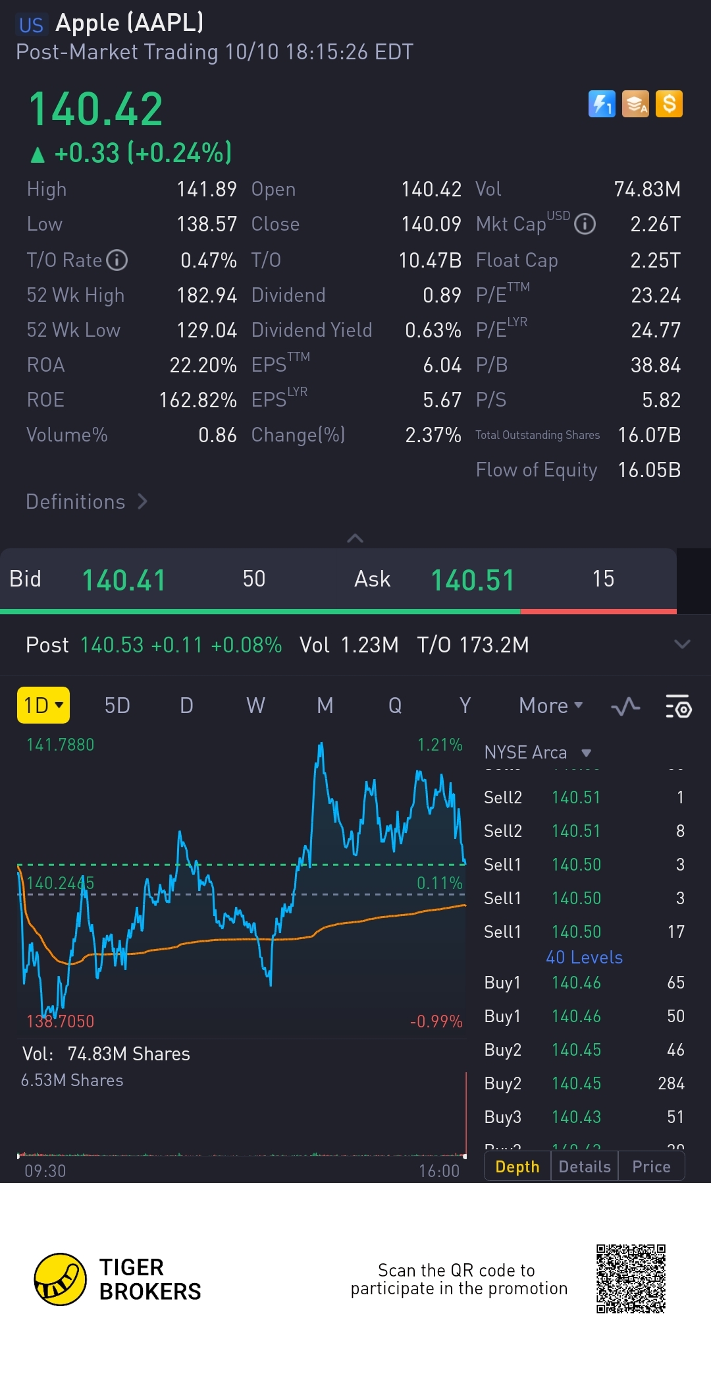Viewport: 711px width, 1376px height.
Task: Open chart display settings icon
Action: [678, 706]
